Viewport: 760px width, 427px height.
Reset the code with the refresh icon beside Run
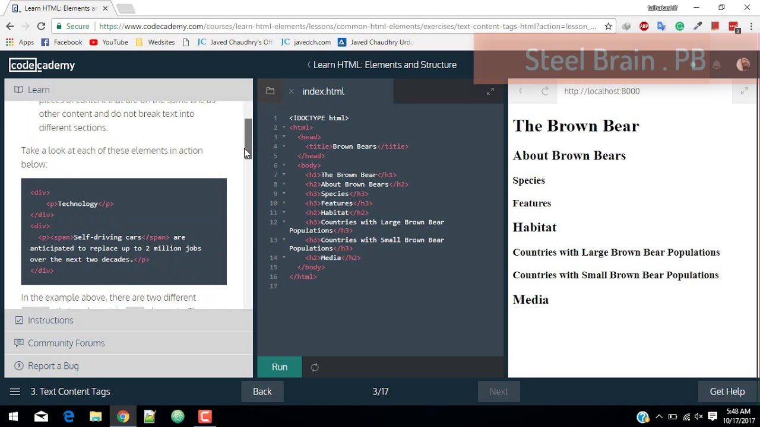[315, 367]
